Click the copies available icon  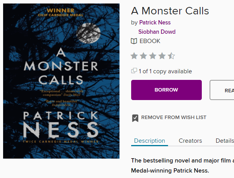pos(134,71)
